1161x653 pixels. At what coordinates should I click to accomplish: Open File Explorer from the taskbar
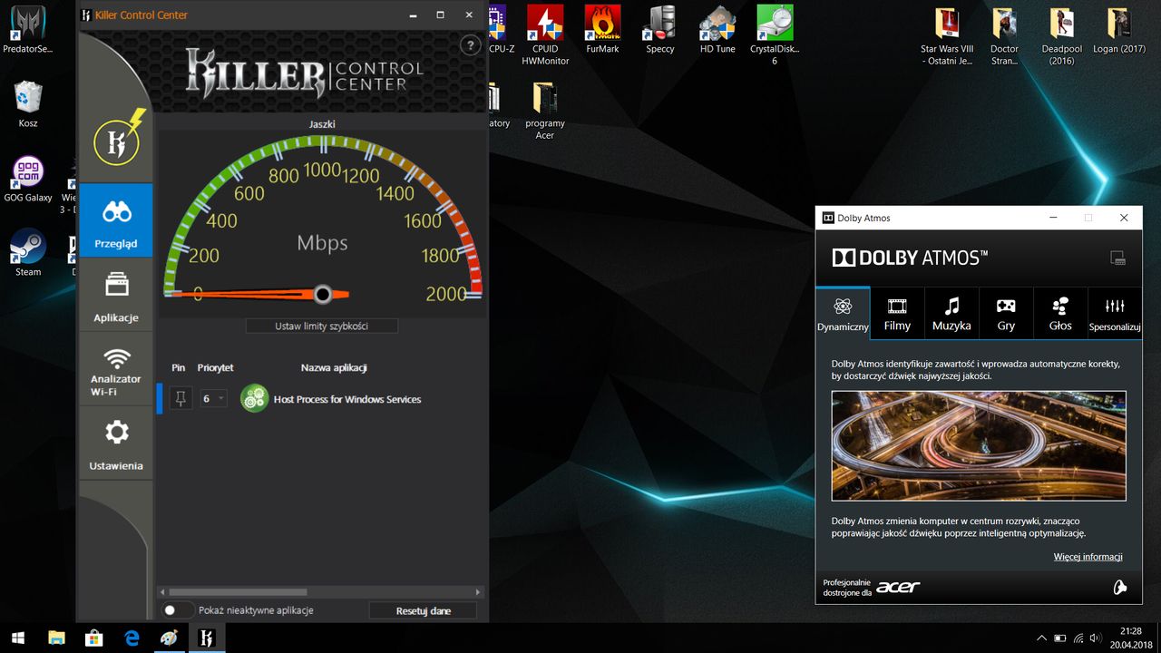[x=56, y=638]
